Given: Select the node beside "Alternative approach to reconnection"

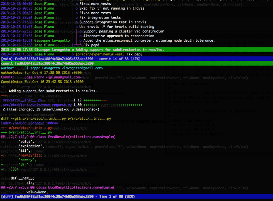Looking at the screenshot, I should pos(80,36).
